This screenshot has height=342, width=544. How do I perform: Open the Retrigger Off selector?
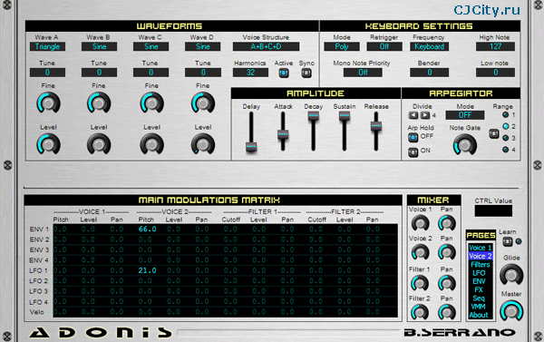point(384,46)
